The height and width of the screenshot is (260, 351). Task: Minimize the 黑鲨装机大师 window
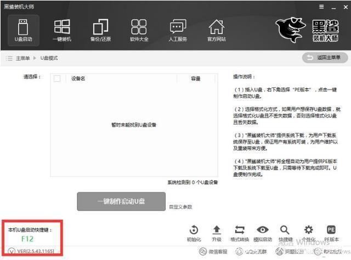tap(334, 7)
